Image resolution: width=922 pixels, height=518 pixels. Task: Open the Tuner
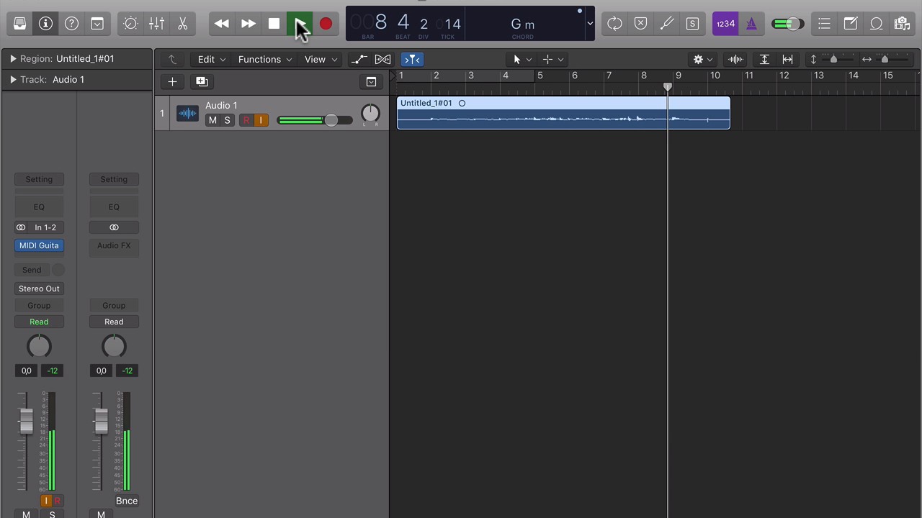coord(666,24)
